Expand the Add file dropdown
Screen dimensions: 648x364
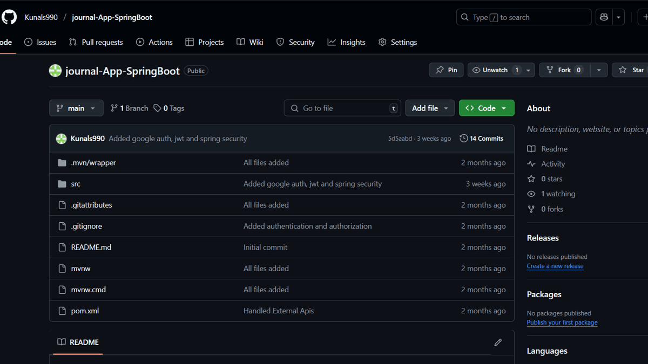(x=430, y=108)
